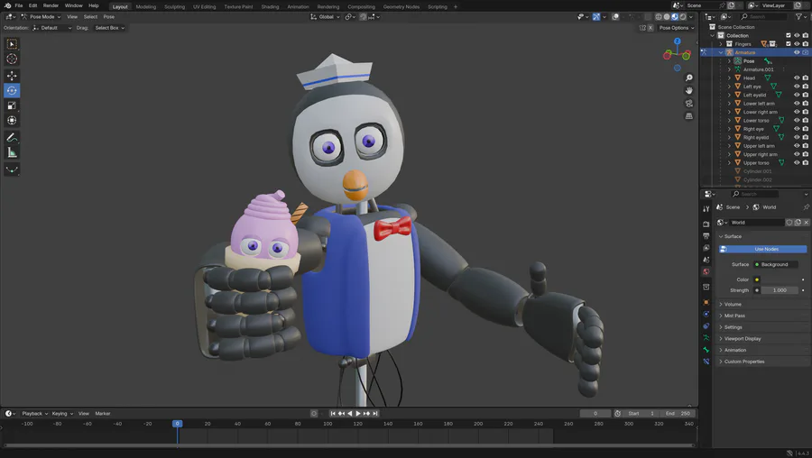The image size is (812, 458).
Task: Open the Playback menu in timeline
Action: tap(34, 414)
